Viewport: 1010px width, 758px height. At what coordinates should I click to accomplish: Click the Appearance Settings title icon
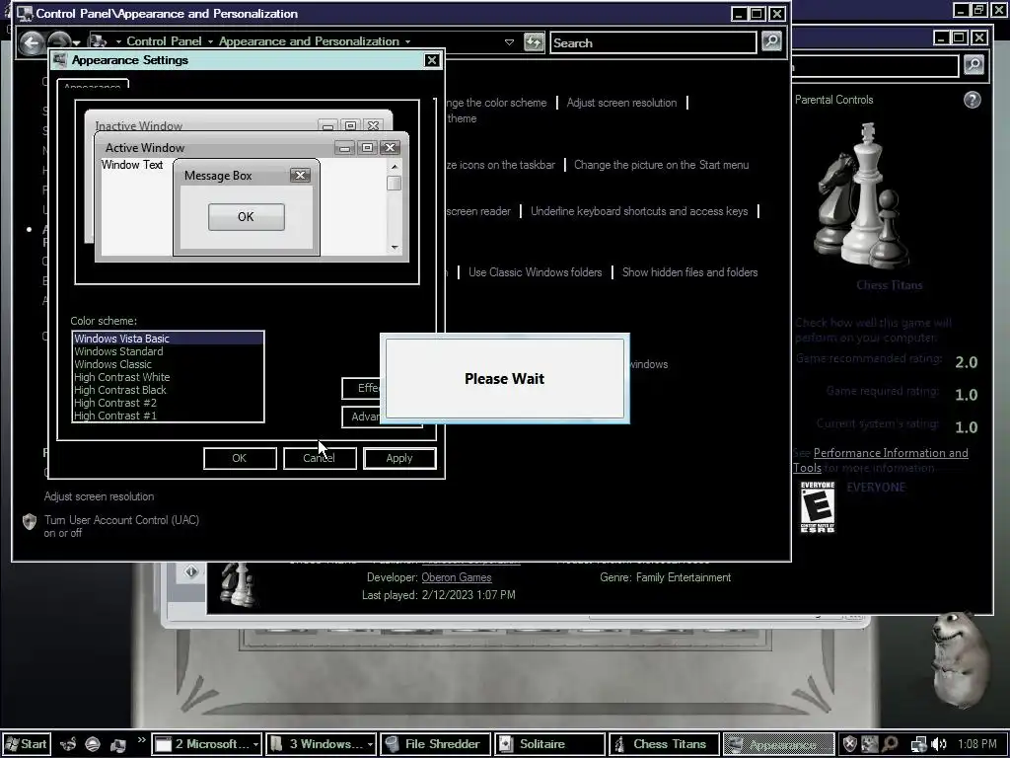point(60,60)
